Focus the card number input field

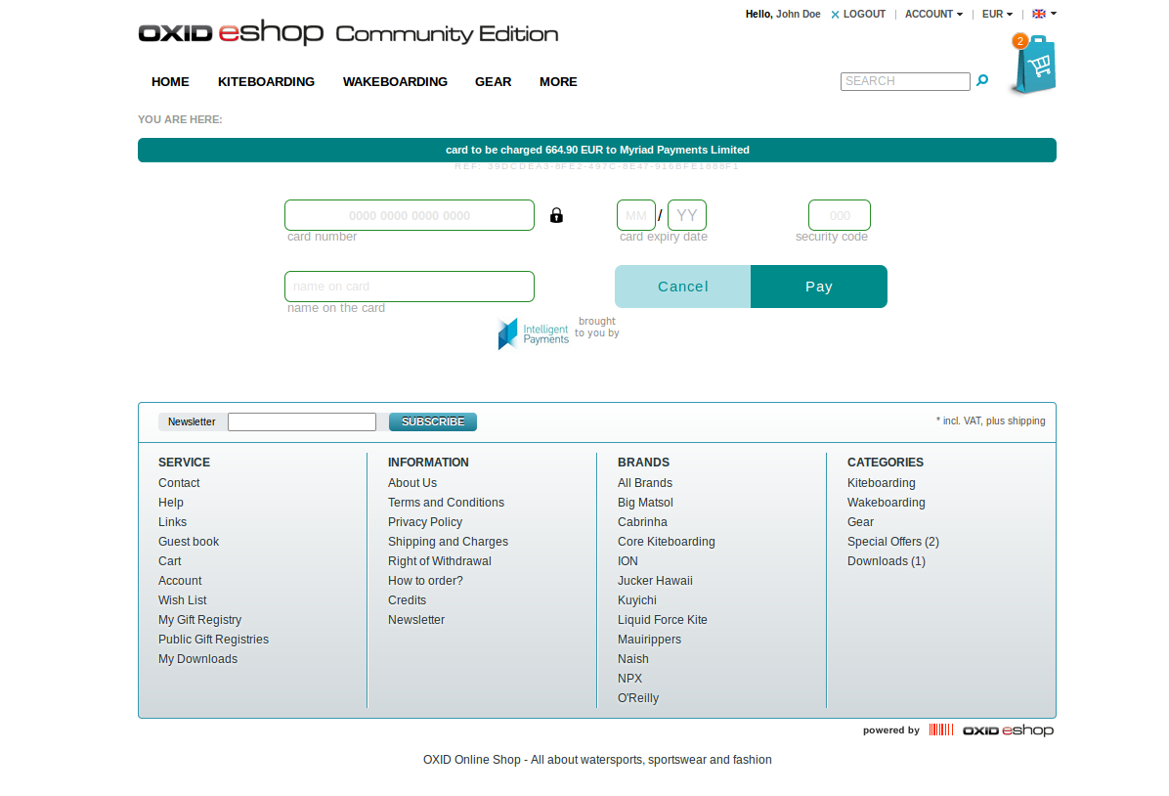410,215
